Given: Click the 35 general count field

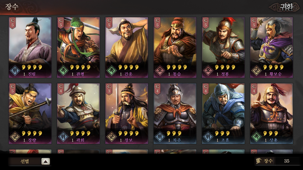Looking at the screenshot, I should [287, 161].
